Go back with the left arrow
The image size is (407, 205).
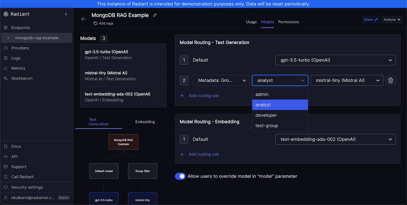tap(83, 19)
